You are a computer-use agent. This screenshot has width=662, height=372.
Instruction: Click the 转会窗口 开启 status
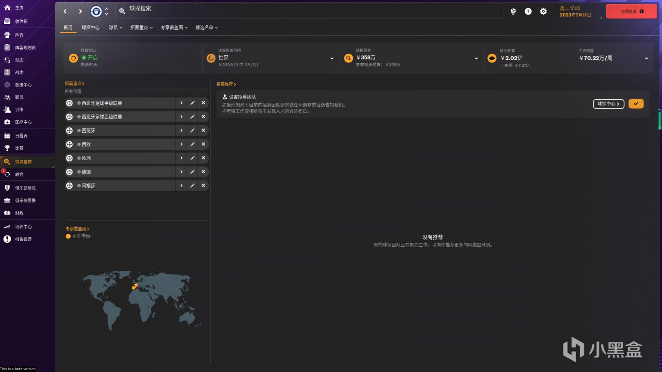click(90, 57)
